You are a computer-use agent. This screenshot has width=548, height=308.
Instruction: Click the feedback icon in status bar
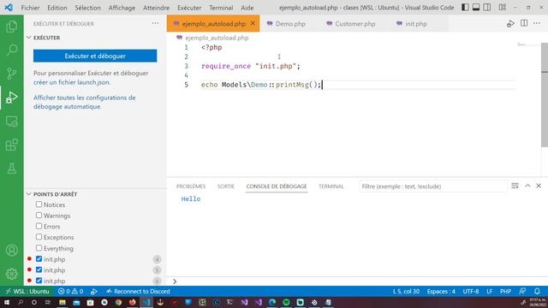coord(522,291)
